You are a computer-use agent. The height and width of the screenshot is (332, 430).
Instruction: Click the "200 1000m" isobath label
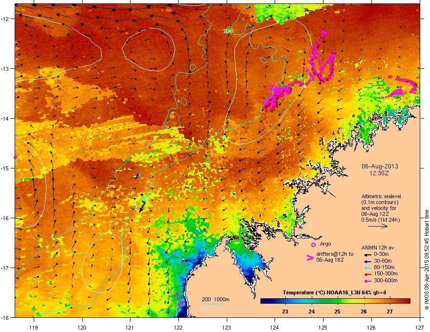pos(215,299)
